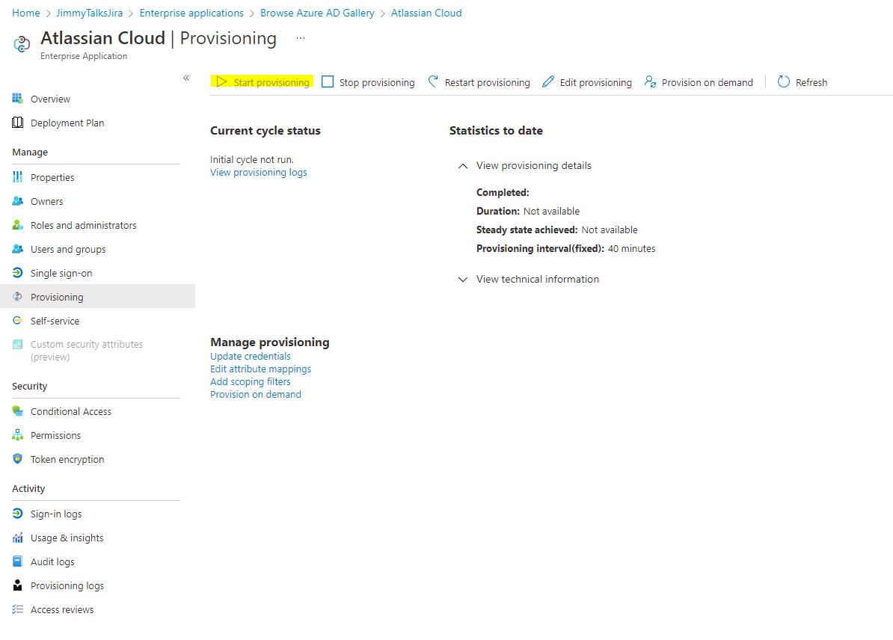This screenshot has height=640, width=893.
Task: Open the Edit attribute mappings link
Action: (260, 369)
